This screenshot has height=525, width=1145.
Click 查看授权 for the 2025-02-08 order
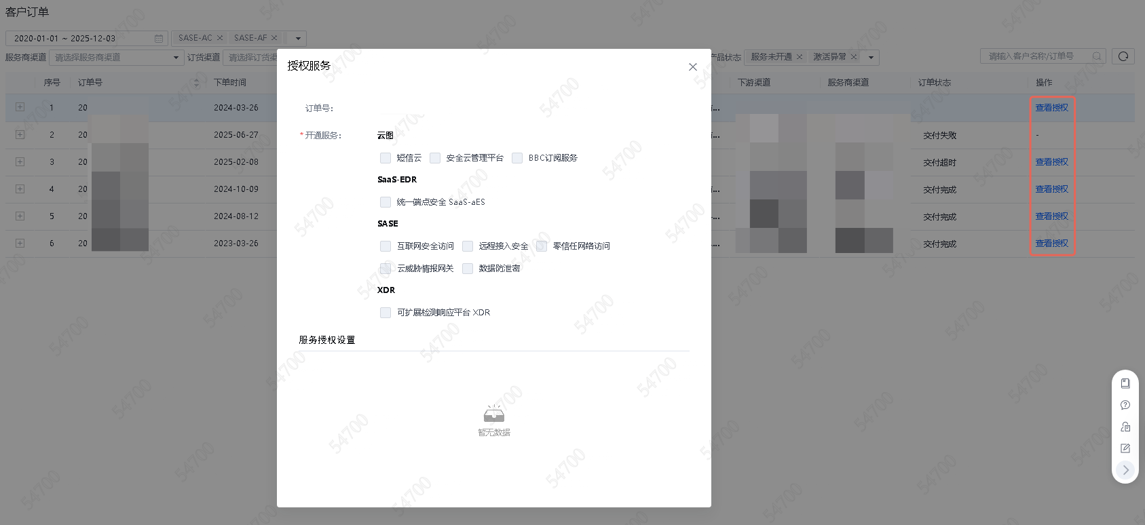click(1051, 162)
